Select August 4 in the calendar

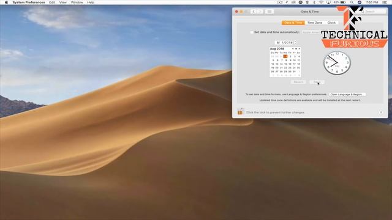click(299, 56)
